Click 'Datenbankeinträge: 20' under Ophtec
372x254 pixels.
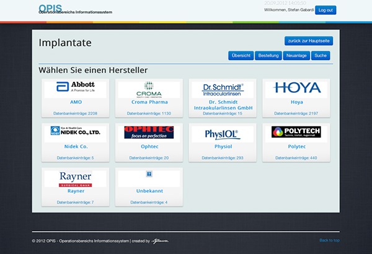pos(149,158)
